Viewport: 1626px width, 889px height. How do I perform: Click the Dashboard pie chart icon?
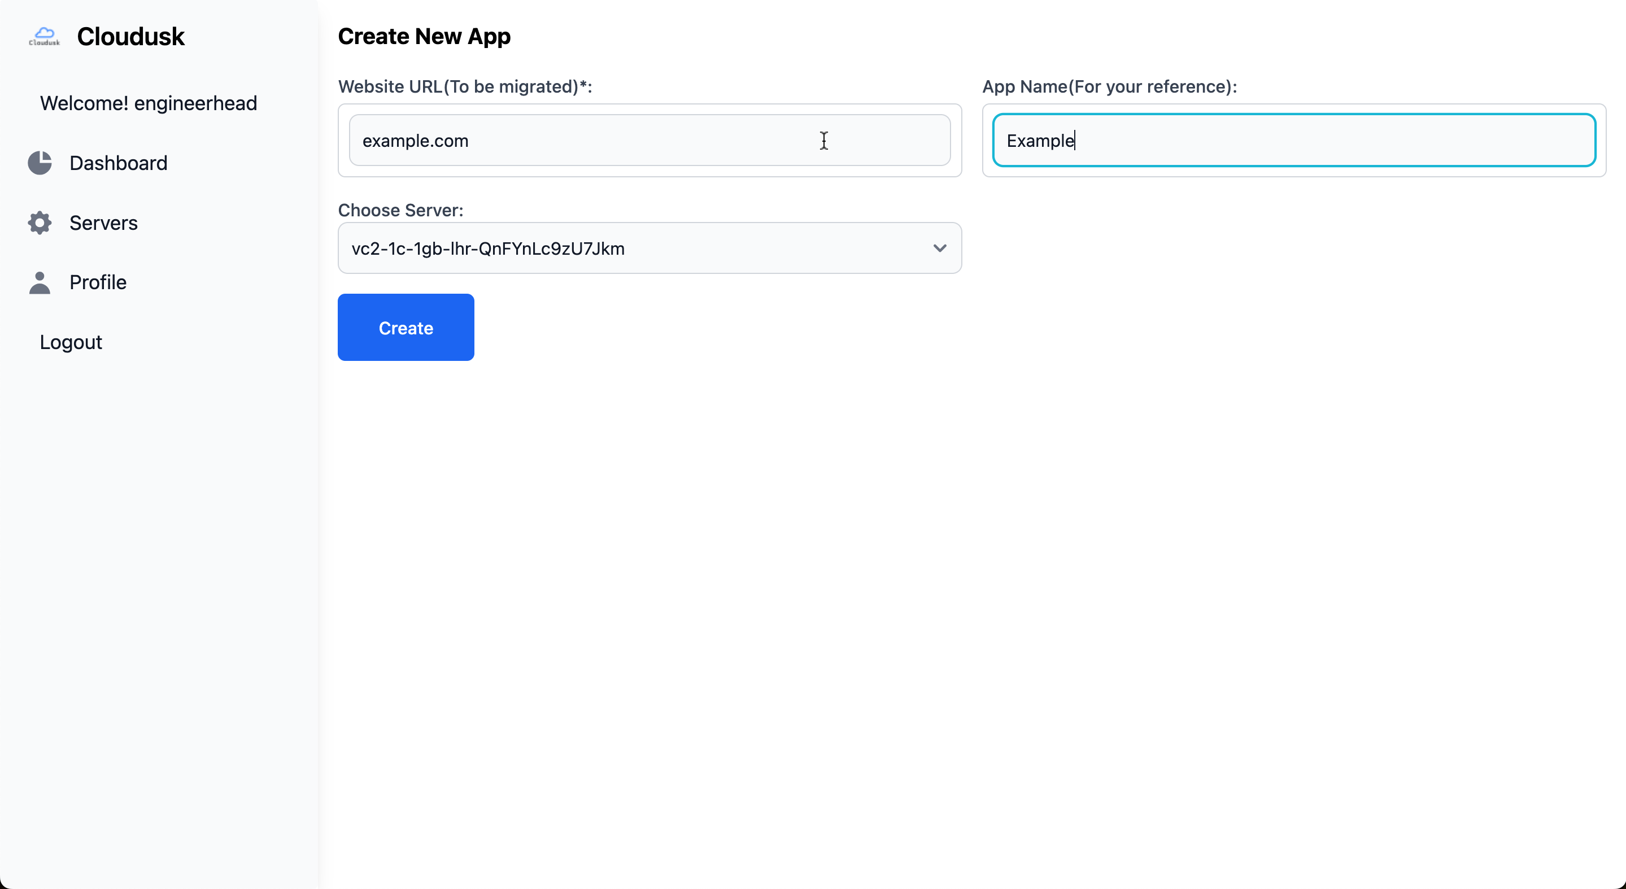pyautogui.click(x=40, y=163)
